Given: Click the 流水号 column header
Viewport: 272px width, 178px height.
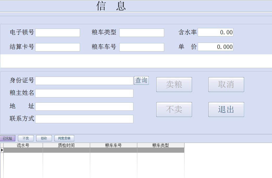Looking at the screenshot, I should tap(23, 146).
